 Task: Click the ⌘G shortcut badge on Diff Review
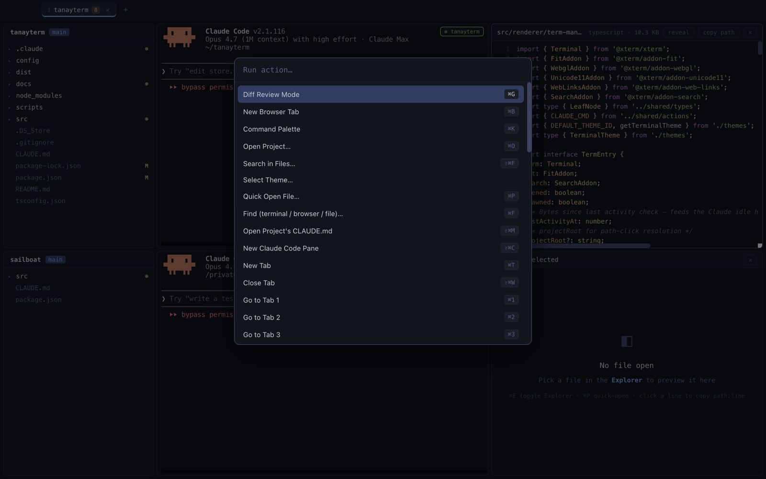click(511, 94)
